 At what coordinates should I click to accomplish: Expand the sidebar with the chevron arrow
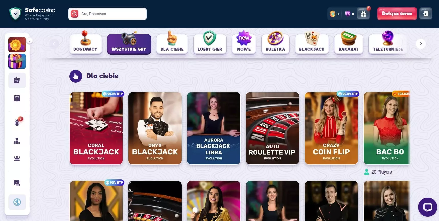point(30,41)
